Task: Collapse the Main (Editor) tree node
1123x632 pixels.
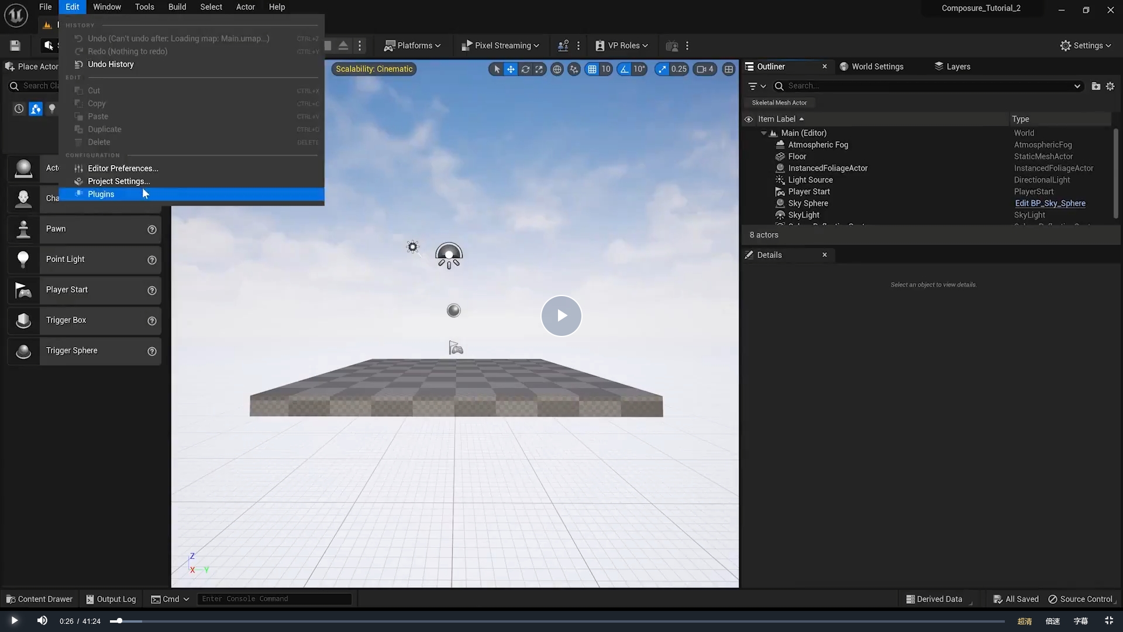Action: coord(763,133)
